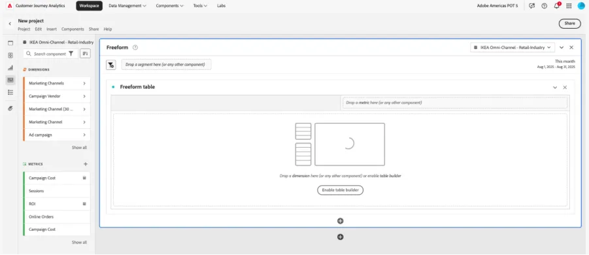Open the user profile avatar
The image size is (589, 255).
(581, 6)
